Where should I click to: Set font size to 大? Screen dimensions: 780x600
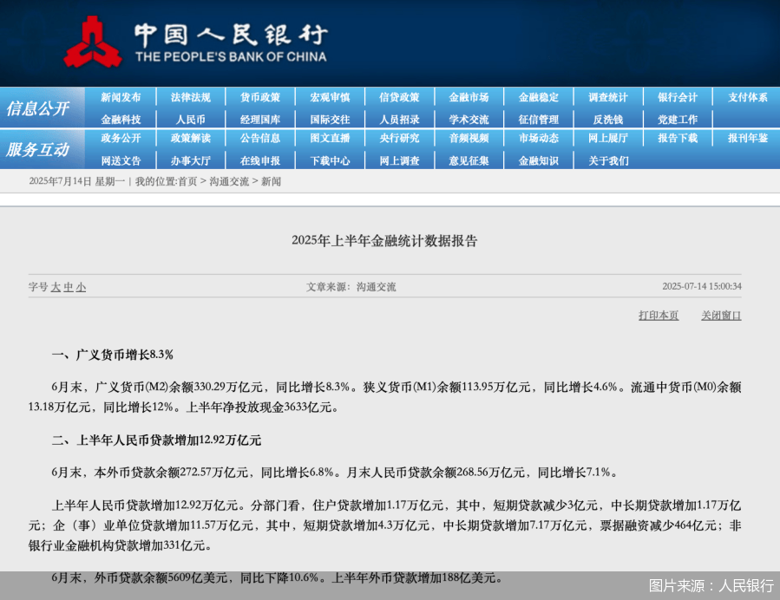tap(56, 287)
